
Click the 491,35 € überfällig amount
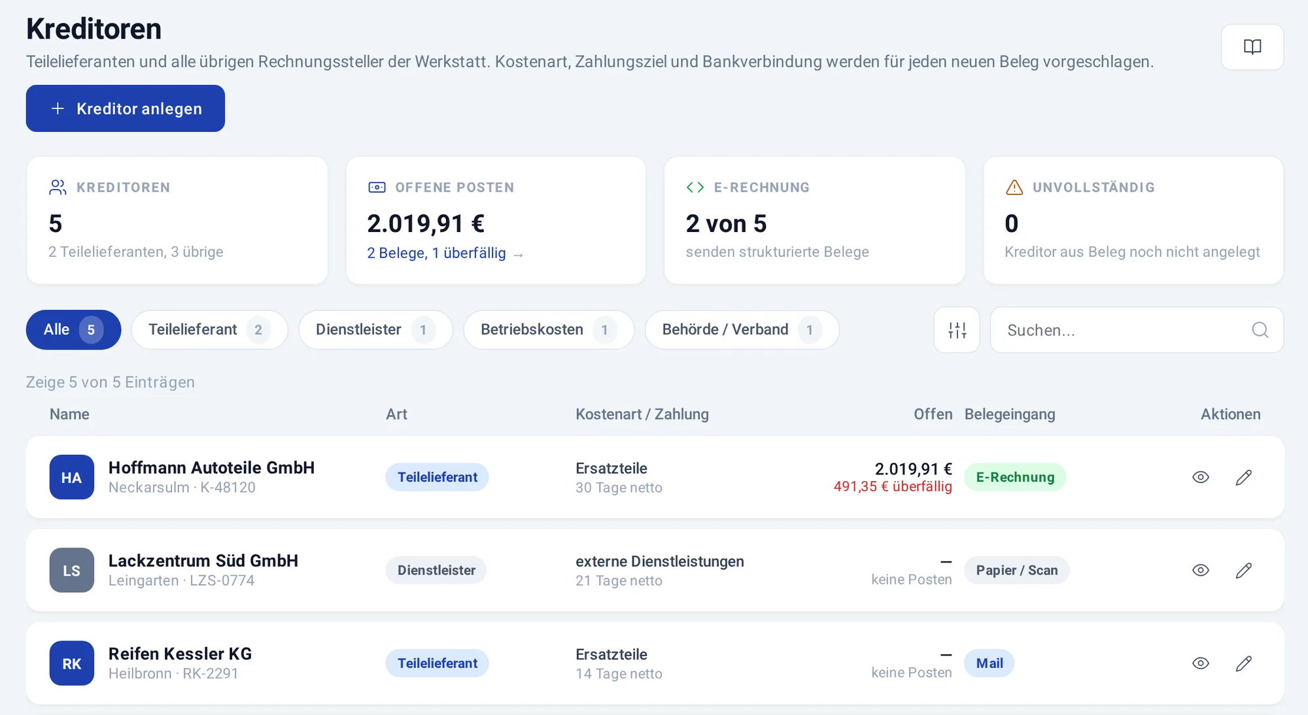pyautogui.click(x=893, y=487)
